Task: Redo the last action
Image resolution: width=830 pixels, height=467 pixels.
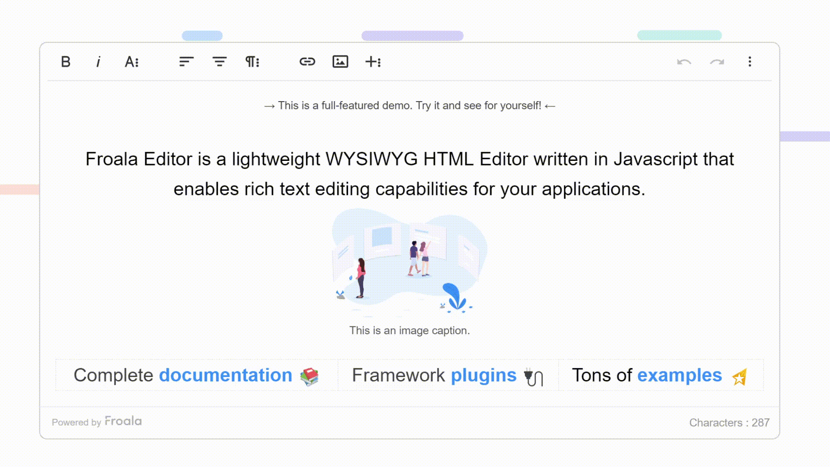Action: [717, 62]
